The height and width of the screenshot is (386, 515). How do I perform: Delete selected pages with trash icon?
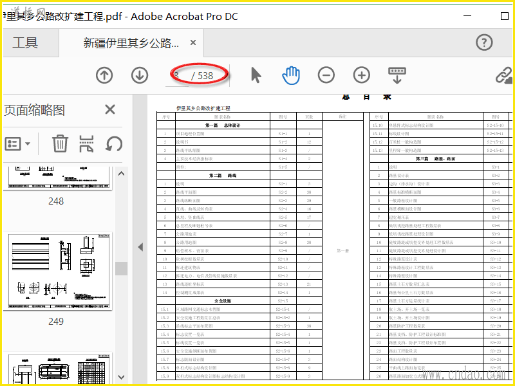(x=60, y=143)
